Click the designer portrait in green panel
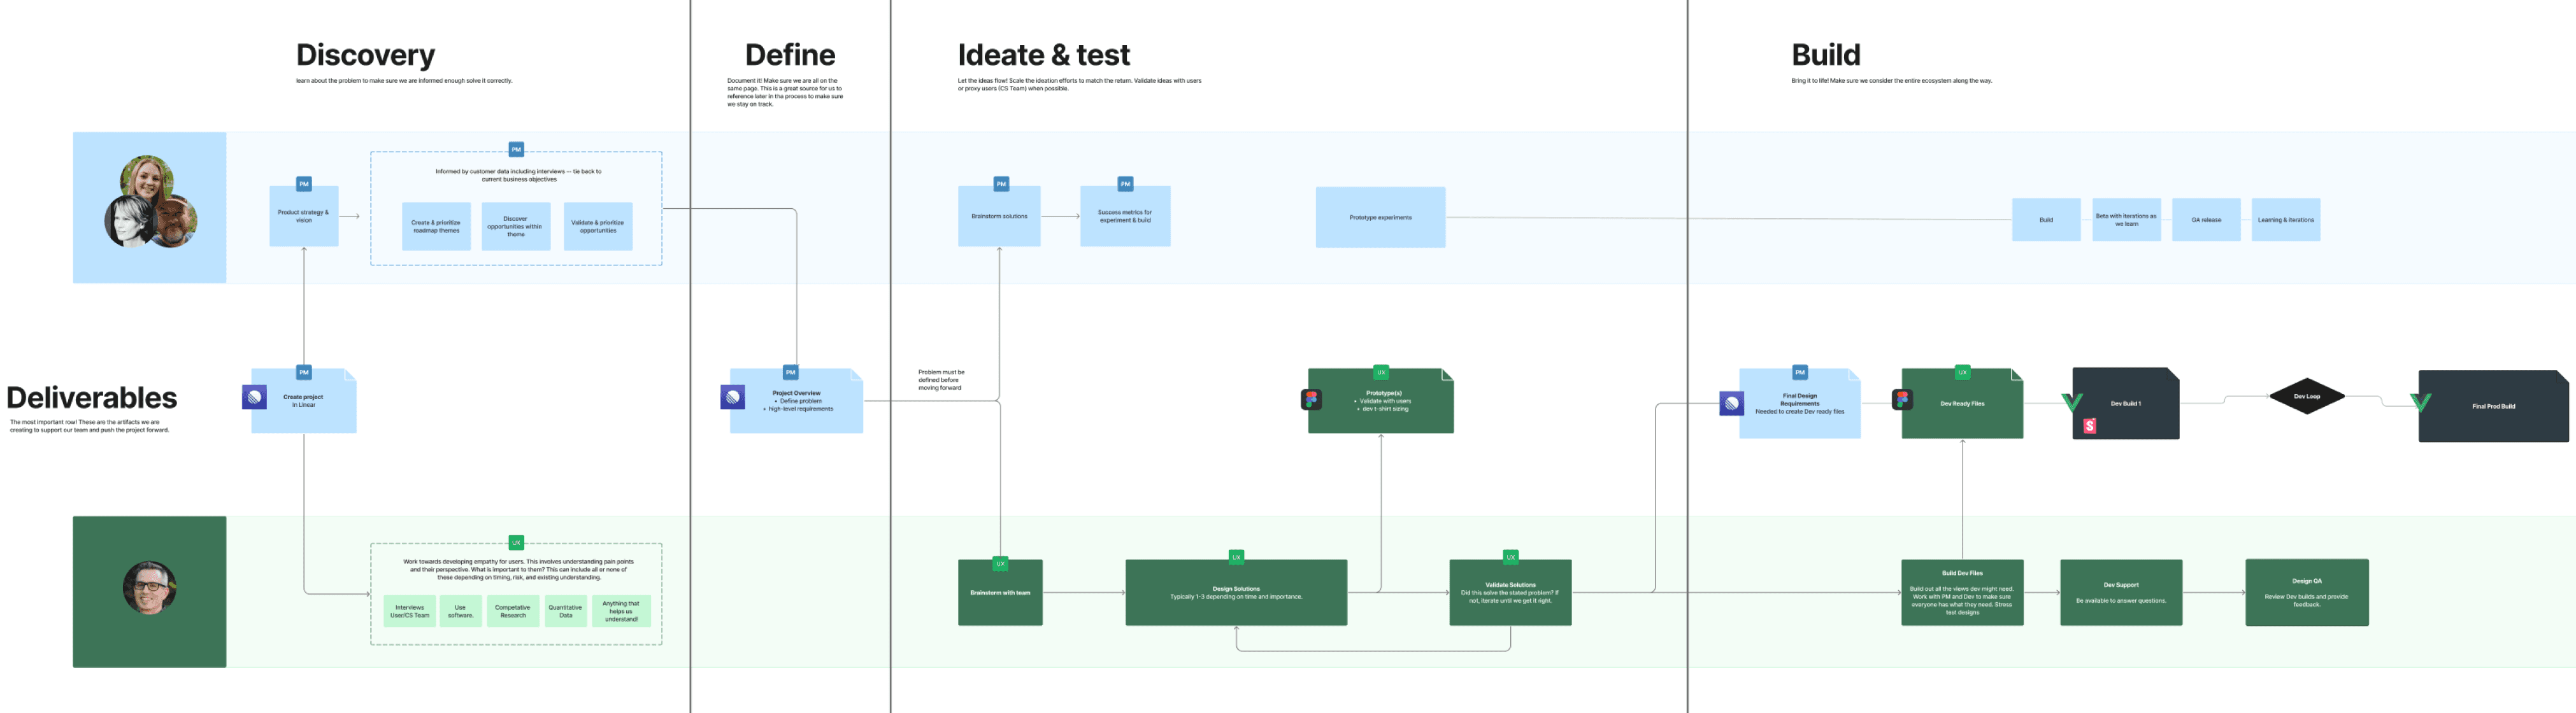 click(x=150, y=588)
